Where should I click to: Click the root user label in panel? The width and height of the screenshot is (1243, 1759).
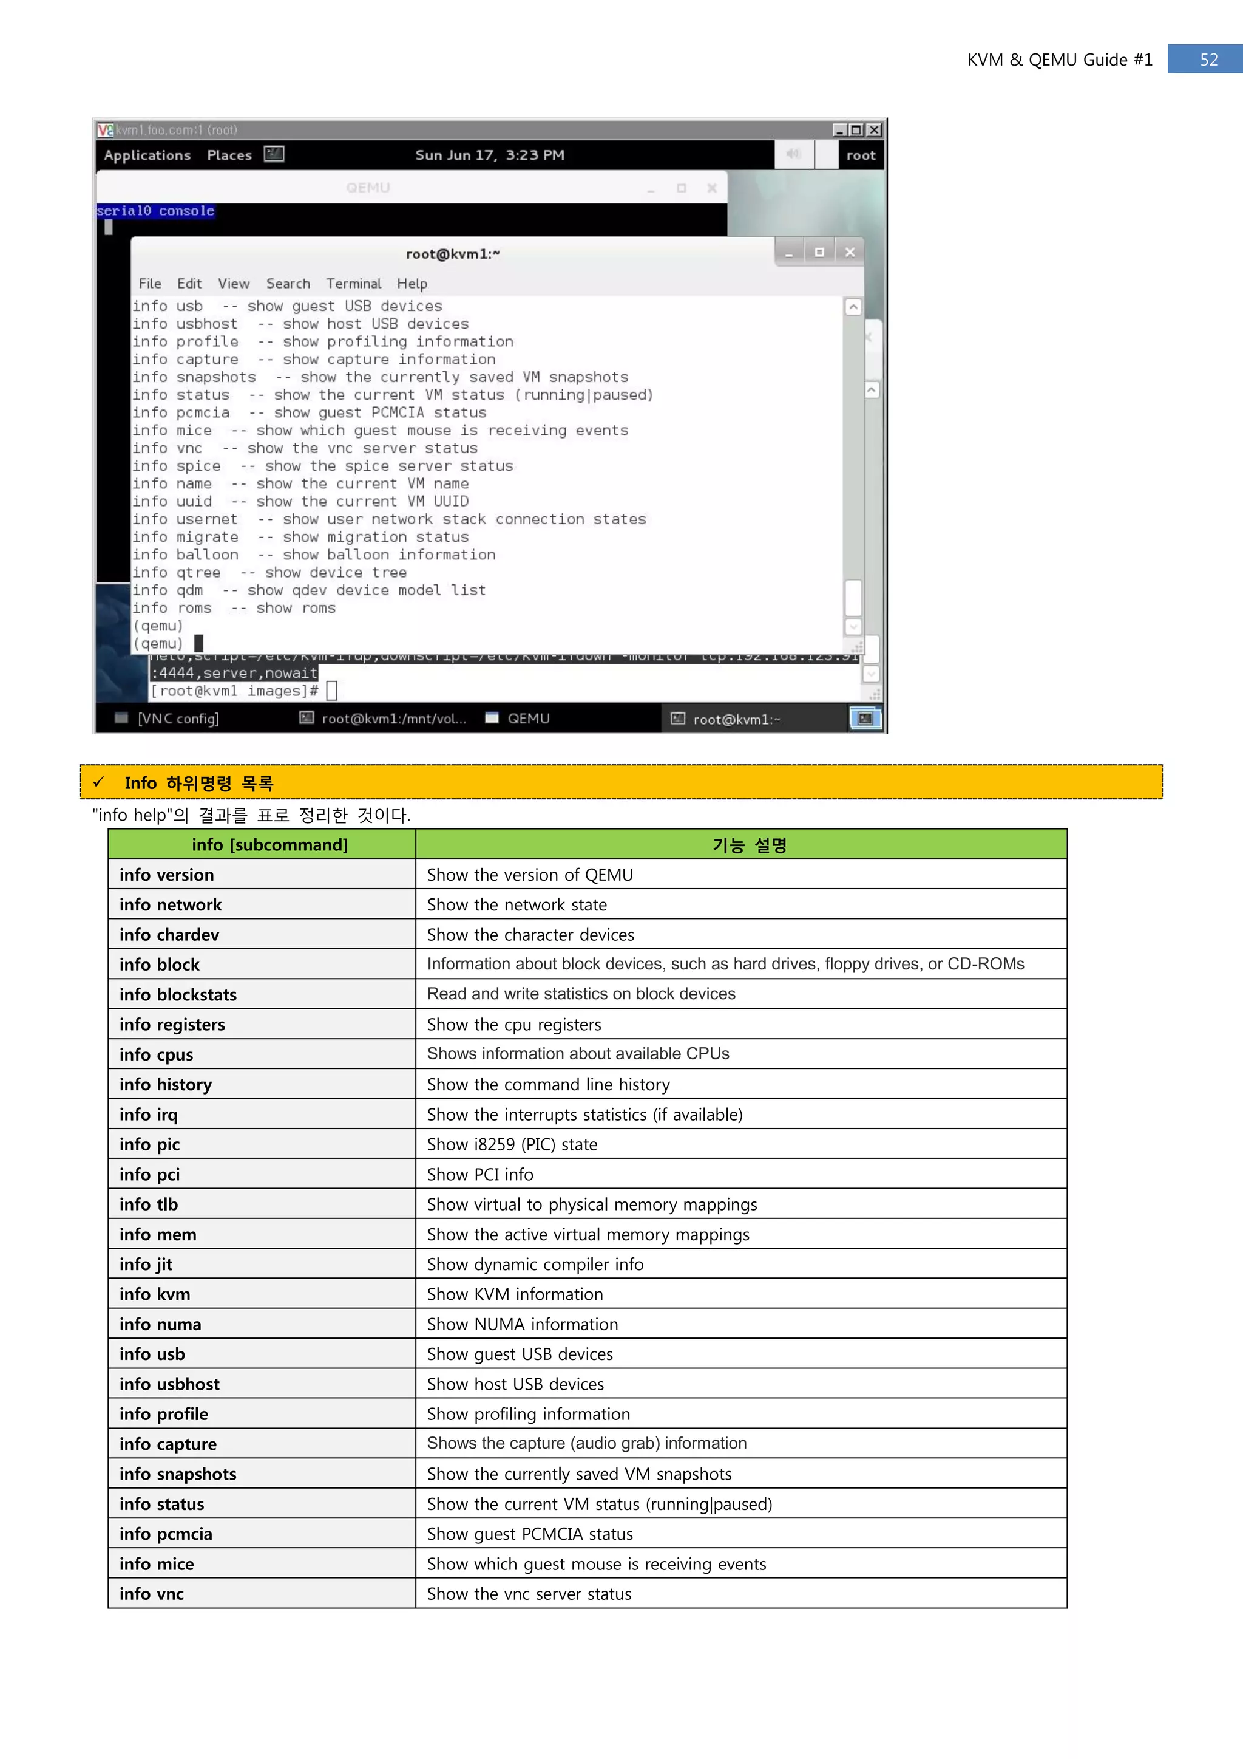[860, 155]
